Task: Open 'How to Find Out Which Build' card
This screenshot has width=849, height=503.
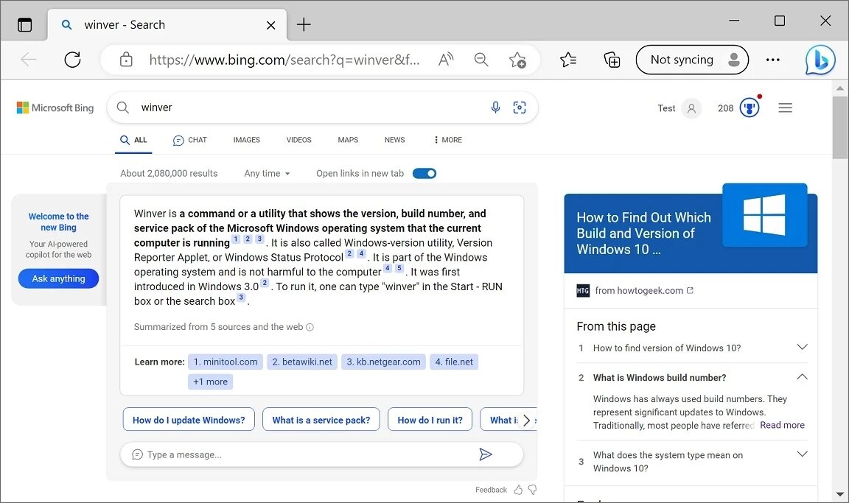Action: (691, 233)
